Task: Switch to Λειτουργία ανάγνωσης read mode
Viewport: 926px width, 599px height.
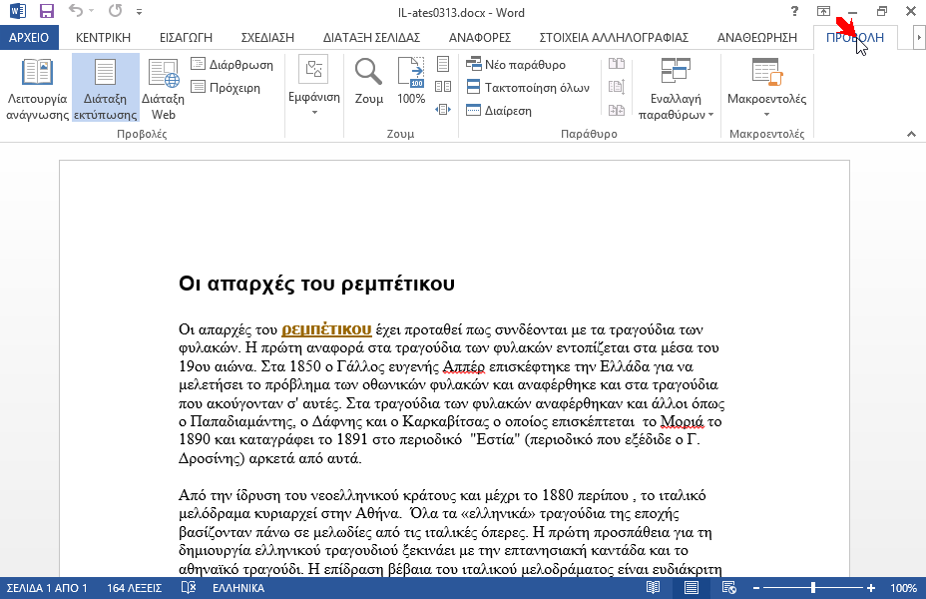Action: click(x=37, y=88)
